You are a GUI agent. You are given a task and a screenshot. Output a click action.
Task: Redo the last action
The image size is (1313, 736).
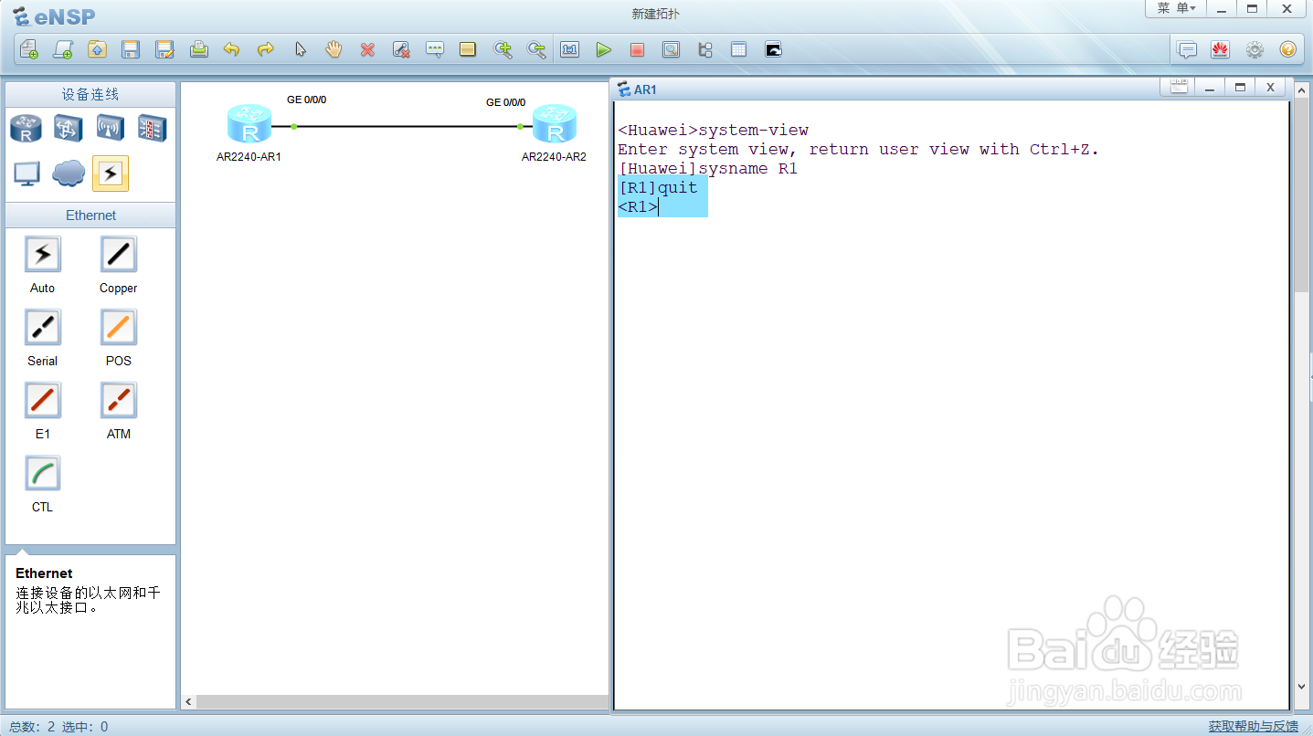pos(266,49)
